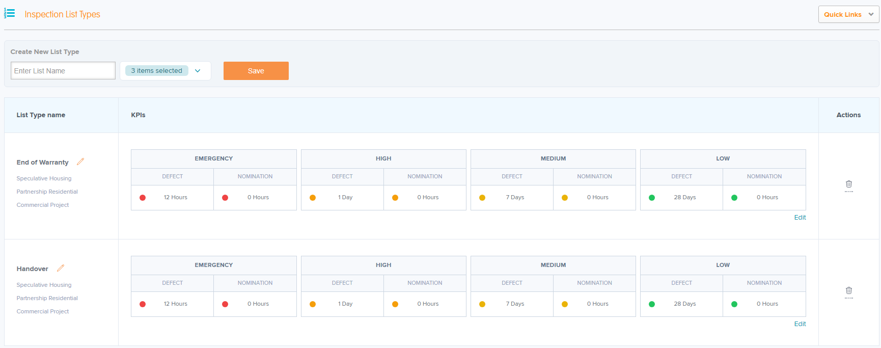Click the MEDIUM header in Handover
This screenshot has height=348, width=881.
tap(554, 265)
